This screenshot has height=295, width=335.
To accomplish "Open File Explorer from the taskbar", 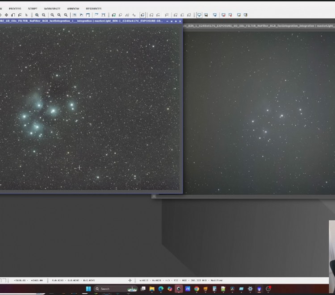I will click(152, 289).
